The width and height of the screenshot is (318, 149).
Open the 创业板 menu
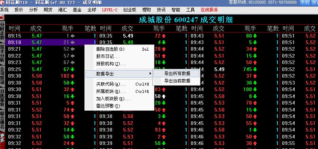point(130,10)
